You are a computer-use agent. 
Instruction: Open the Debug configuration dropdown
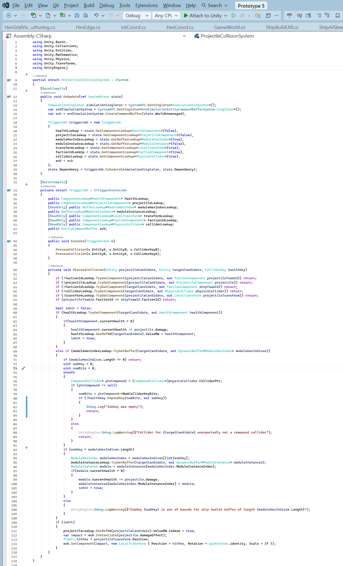tap(137, 15)
